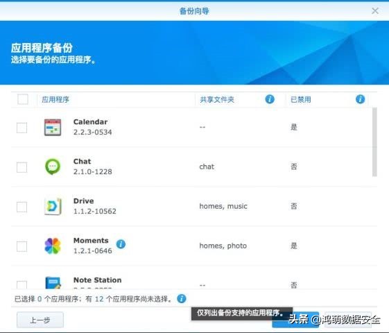Check the Note Station application checkbox
This screenshot has width=389, height=333.
pyautogui.click(x=21, y=285)
